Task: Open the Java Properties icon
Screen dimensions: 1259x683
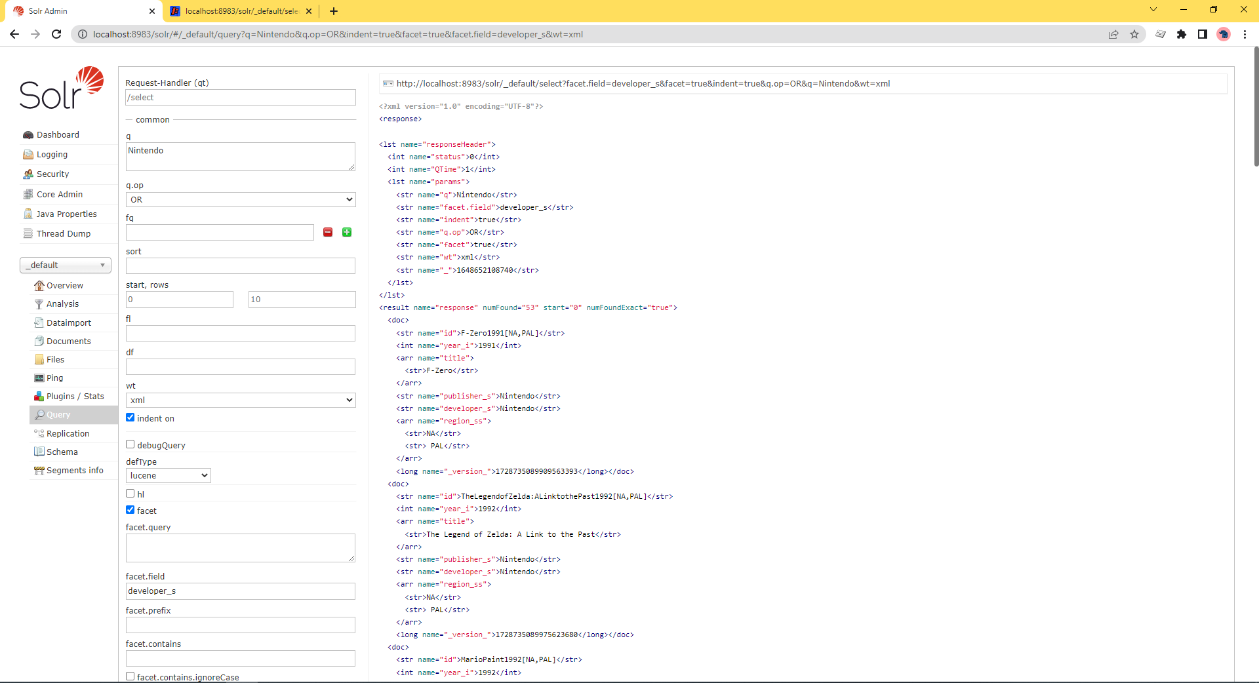Action: coord(28,214)
